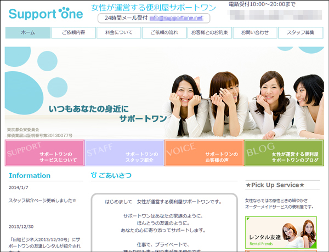Open ご依頼の流れ navigation item
The height and width of the screenshot is (252, 329).
(164, 32)
